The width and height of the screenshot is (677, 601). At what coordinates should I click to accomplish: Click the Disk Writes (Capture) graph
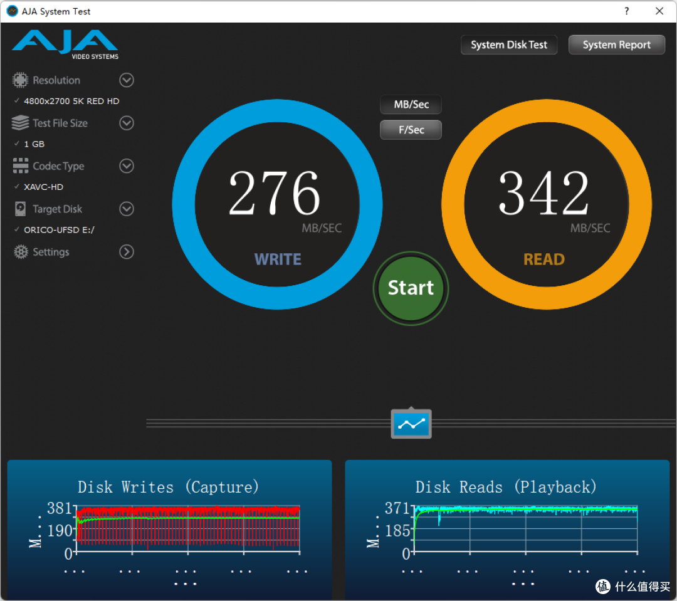(x=188, y=530)
